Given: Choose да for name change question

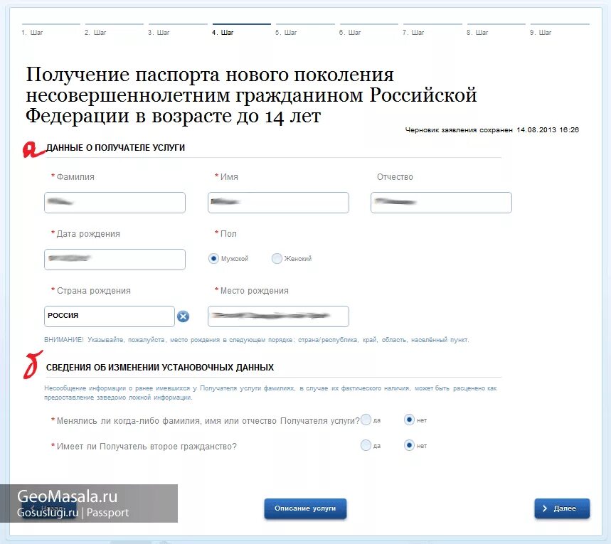Looking at the screenshot, I should [x=366, y=420].
